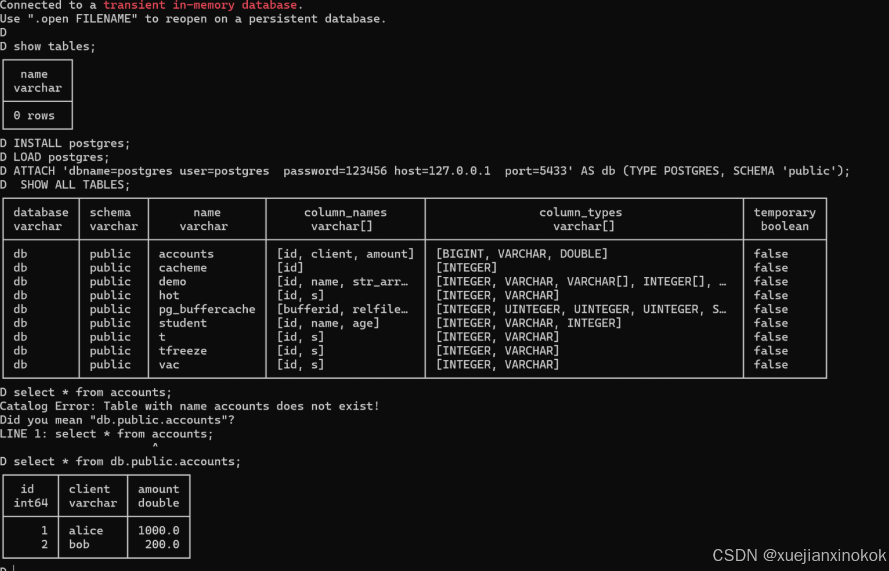Click the 'false' value in accounts row
Screen dimensions: 889x571
point(771,254)
